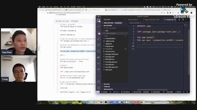Click the remote window indicator in status bar
This screenshot has height=110, width=197.
98,92
